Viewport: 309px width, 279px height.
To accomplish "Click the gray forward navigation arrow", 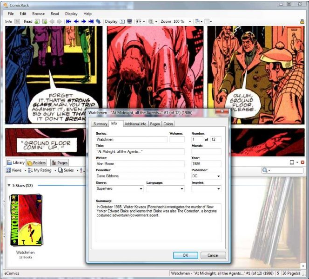I will pyautogui.click(x=59, y=21).
